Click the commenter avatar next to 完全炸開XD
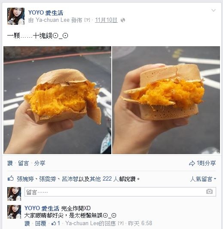Screen dimensions: 223x229 click(14, 212)
